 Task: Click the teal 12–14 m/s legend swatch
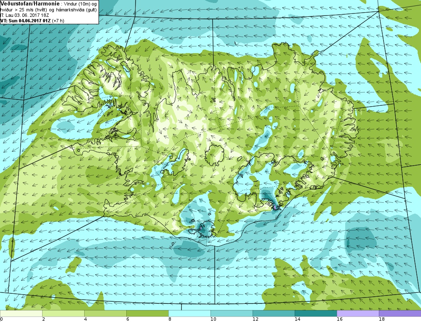[x=274, y=314]
